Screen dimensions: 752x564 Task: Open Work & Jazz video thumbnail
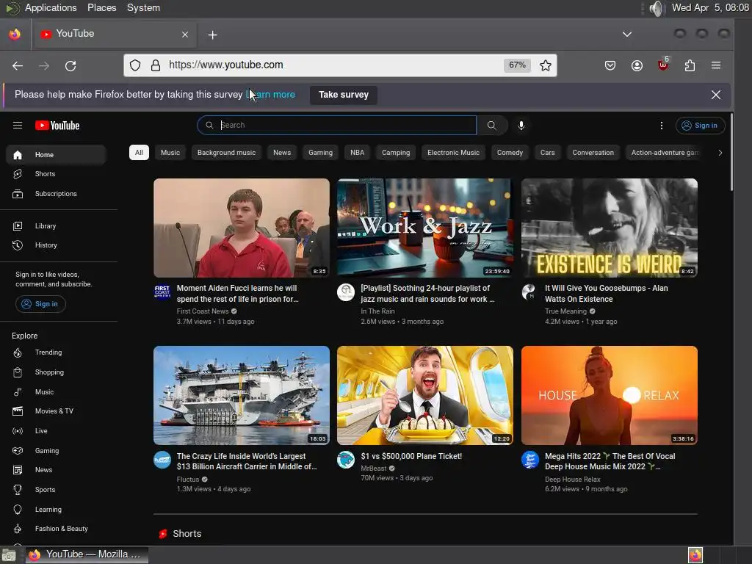click(x=425, y=228)
